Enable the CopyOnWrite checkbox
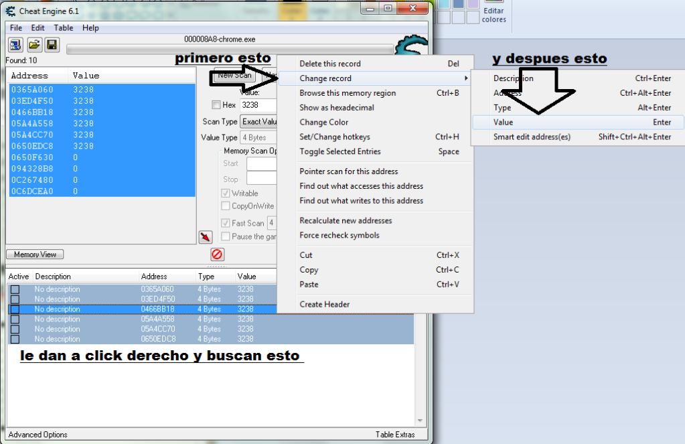 (226, 206)
